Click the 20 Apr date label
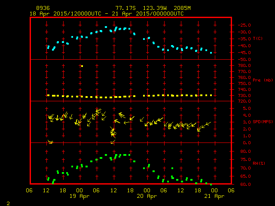 [x=147, y=196]
